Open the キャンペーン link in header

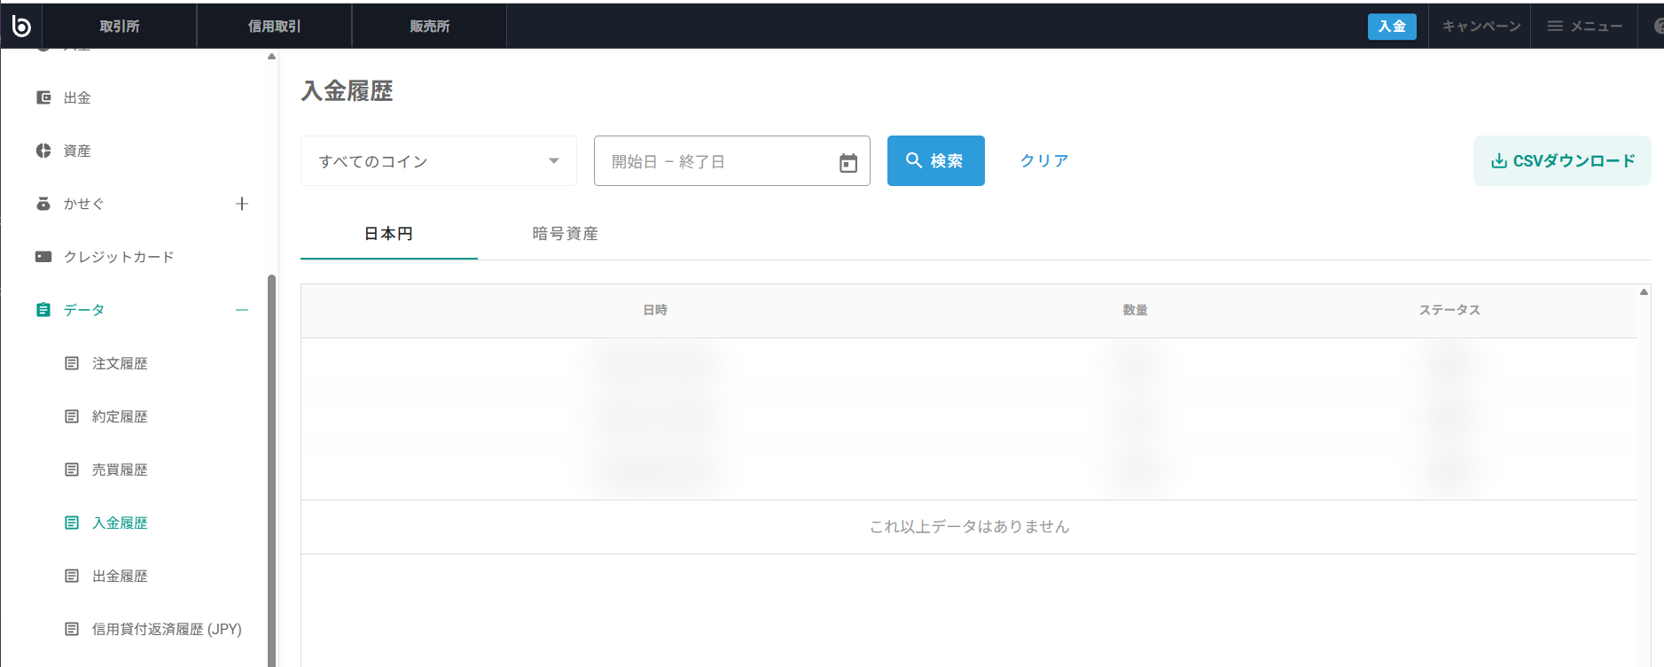(1481, 27)
